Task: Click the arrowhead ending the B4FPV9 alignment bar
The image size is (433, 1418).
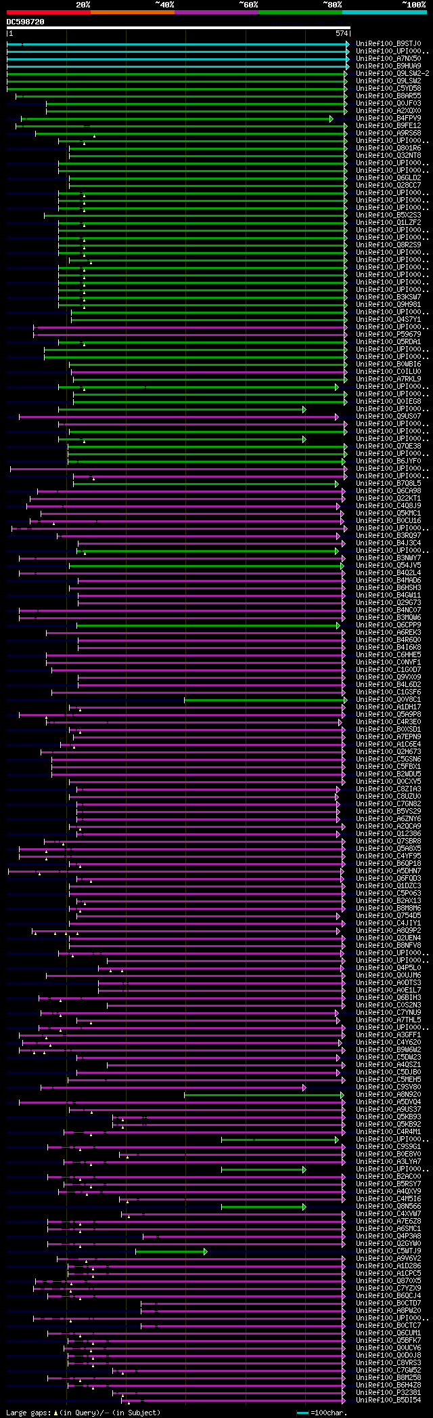Action: click(332, 119)
